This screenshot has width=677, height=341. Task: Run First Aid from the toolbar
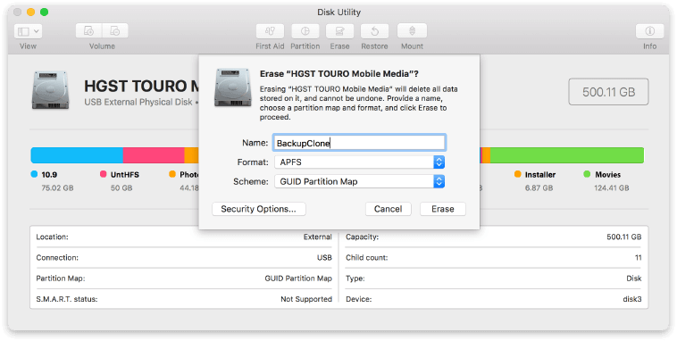(270, 31)
